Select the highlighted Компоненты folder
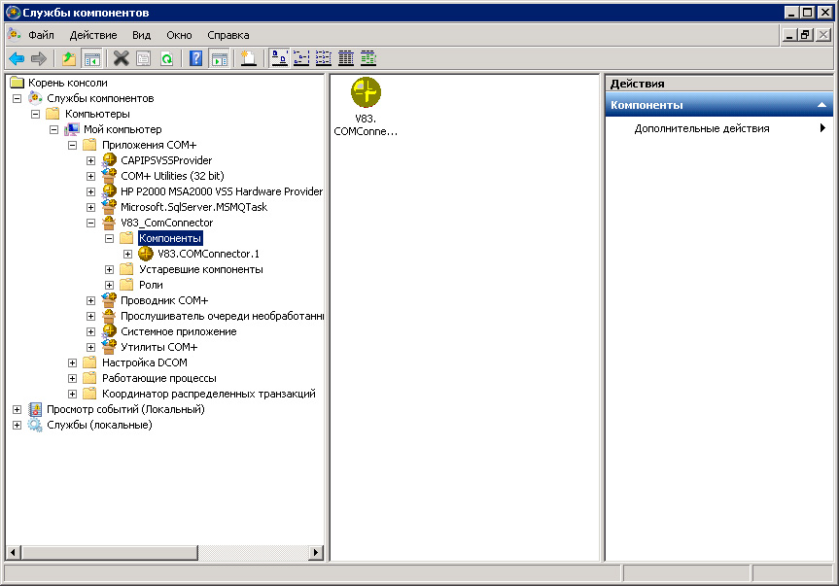839x586 pixels. point(170,238)
